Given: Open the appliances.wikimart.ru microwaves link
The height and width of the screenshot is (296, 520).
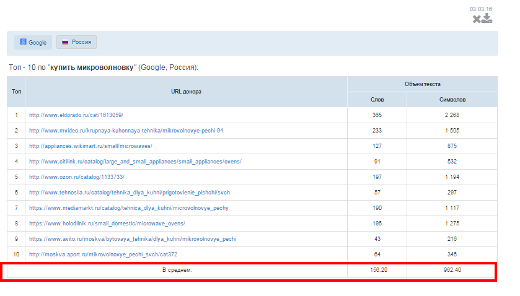Looking at the screenshot, I should tap(90, 146).
